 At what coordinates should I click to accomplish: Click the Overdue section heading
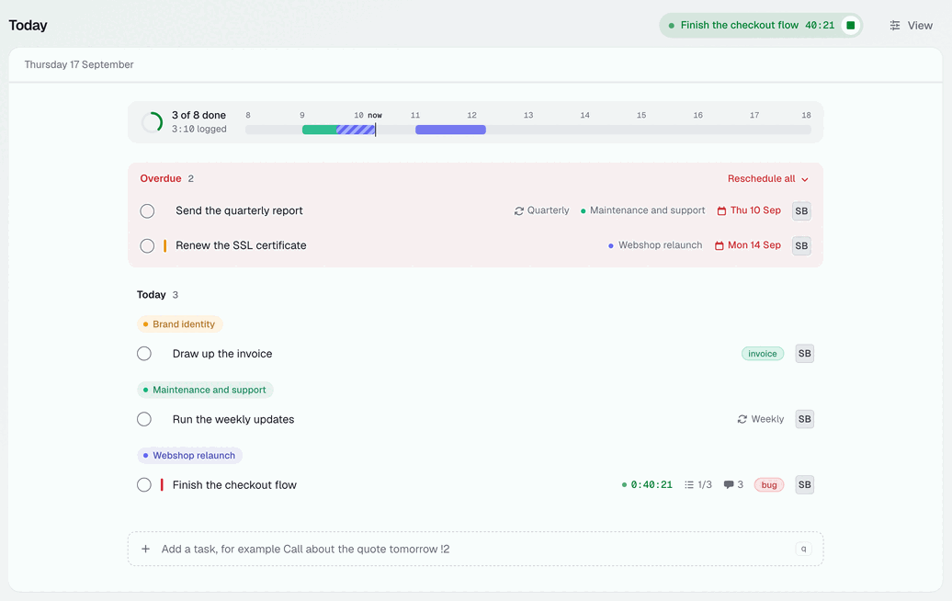click(161, 178)
